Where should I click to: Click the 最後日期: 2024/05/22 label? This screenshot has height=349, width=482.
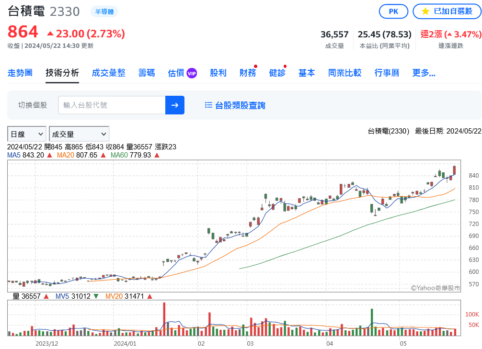pyautogui.click(x=448, y=131)
